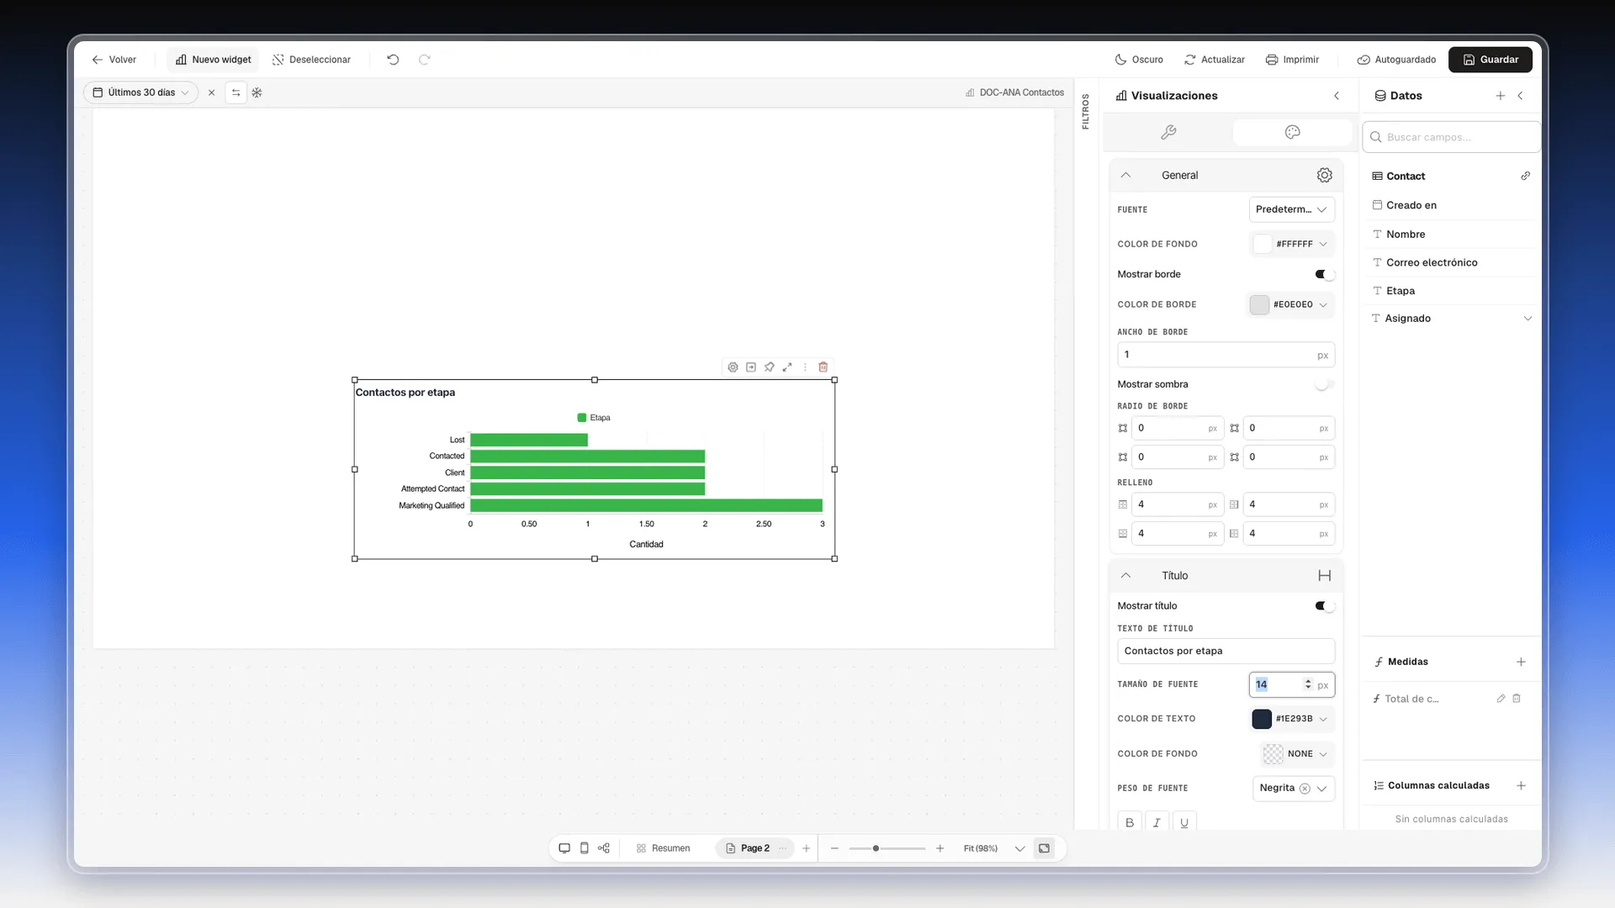Viewport: 1615px width, 908px height.
Task: Collapse the General section
Action: click(x=1125, y=175)
